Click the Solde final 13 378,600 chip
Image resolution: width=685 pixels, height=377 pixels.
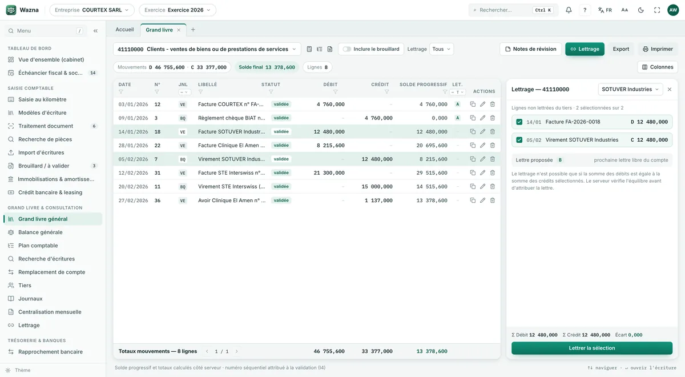tap(267, 67)
